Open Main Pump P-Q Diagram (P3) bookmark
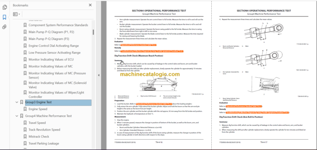This screenshot has width=317, height=150. [x=49, y=39]
